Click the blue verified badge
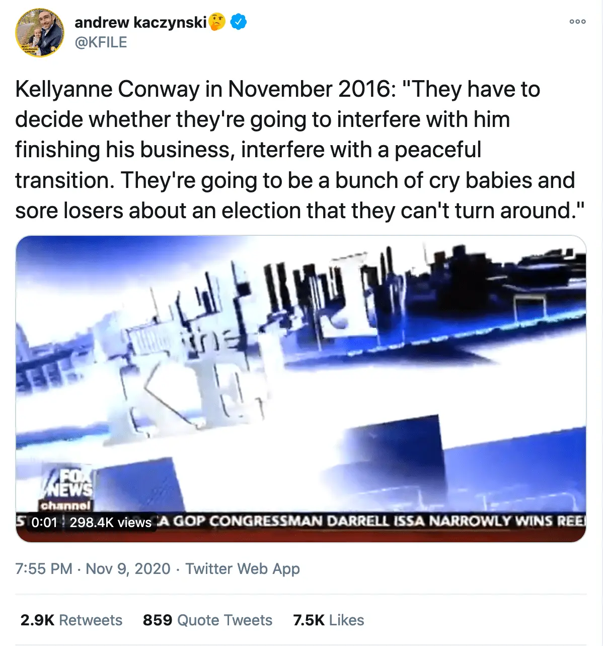 pyautogui.click(x=238, y=22)
